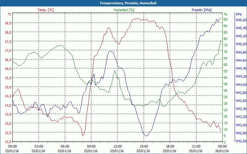This screenshot has width=247, height=154.
Task: Click the 80 humidity tick label
Action: tap(226, 39)
